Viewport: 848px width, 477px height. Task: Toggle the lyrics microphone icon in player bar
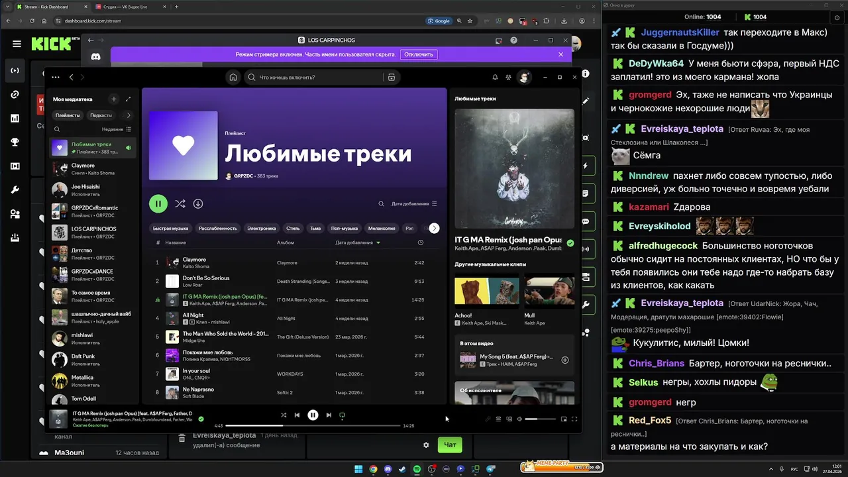pos(488,419)
